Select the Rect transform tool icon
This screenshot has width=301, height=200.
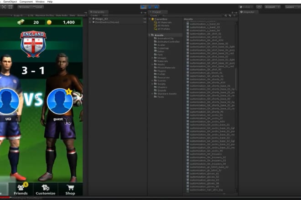(x=10, y=7)
